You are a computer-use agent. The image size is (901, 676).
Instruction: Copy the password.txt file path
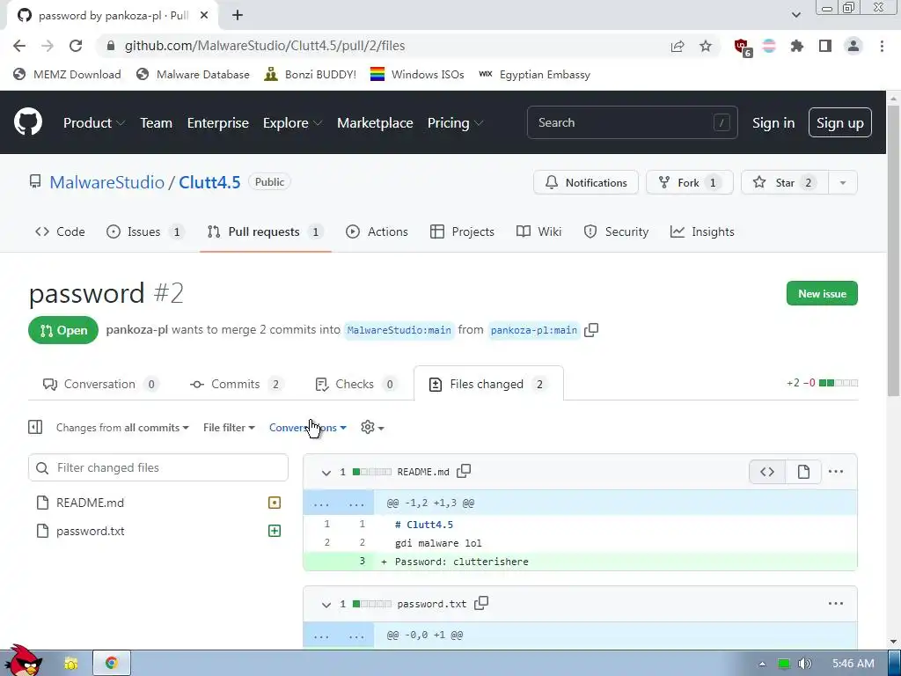(x=481, y=603)
